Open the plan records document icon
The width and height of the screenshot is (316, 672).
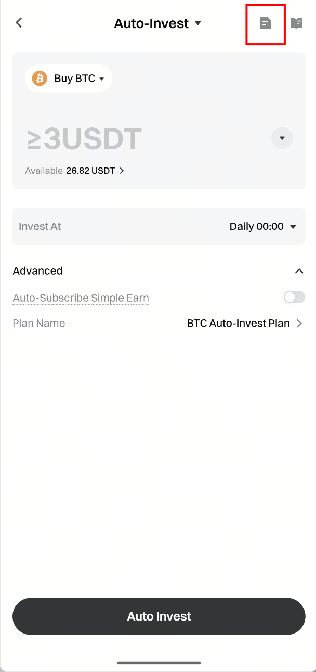[265, 23]
